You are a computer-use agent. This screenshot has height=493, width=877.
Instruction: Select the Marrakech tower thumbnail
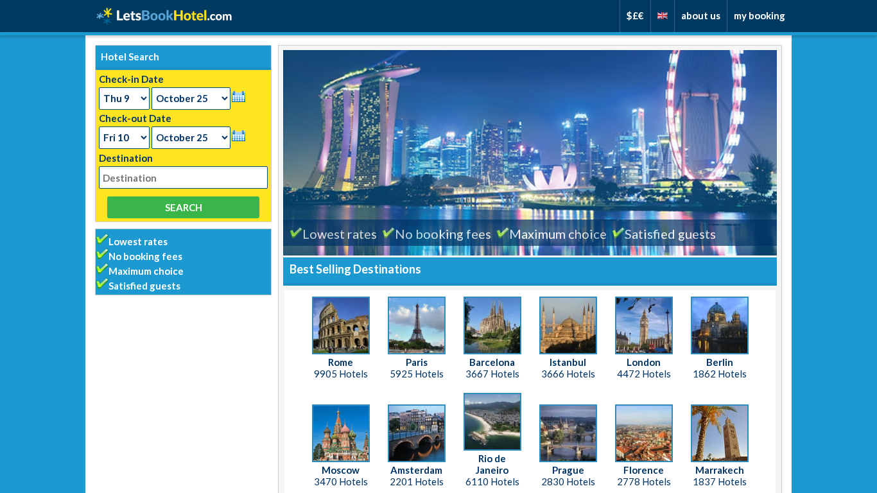719,433
